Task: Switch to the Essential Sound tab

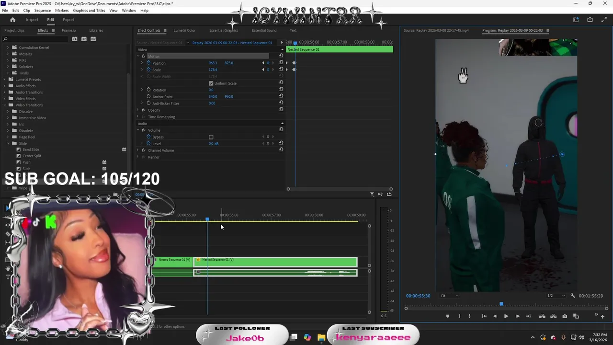Action: 264,30
